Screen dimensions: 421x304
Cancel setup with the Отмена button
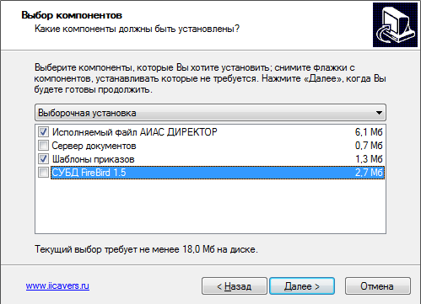(378, 286)
